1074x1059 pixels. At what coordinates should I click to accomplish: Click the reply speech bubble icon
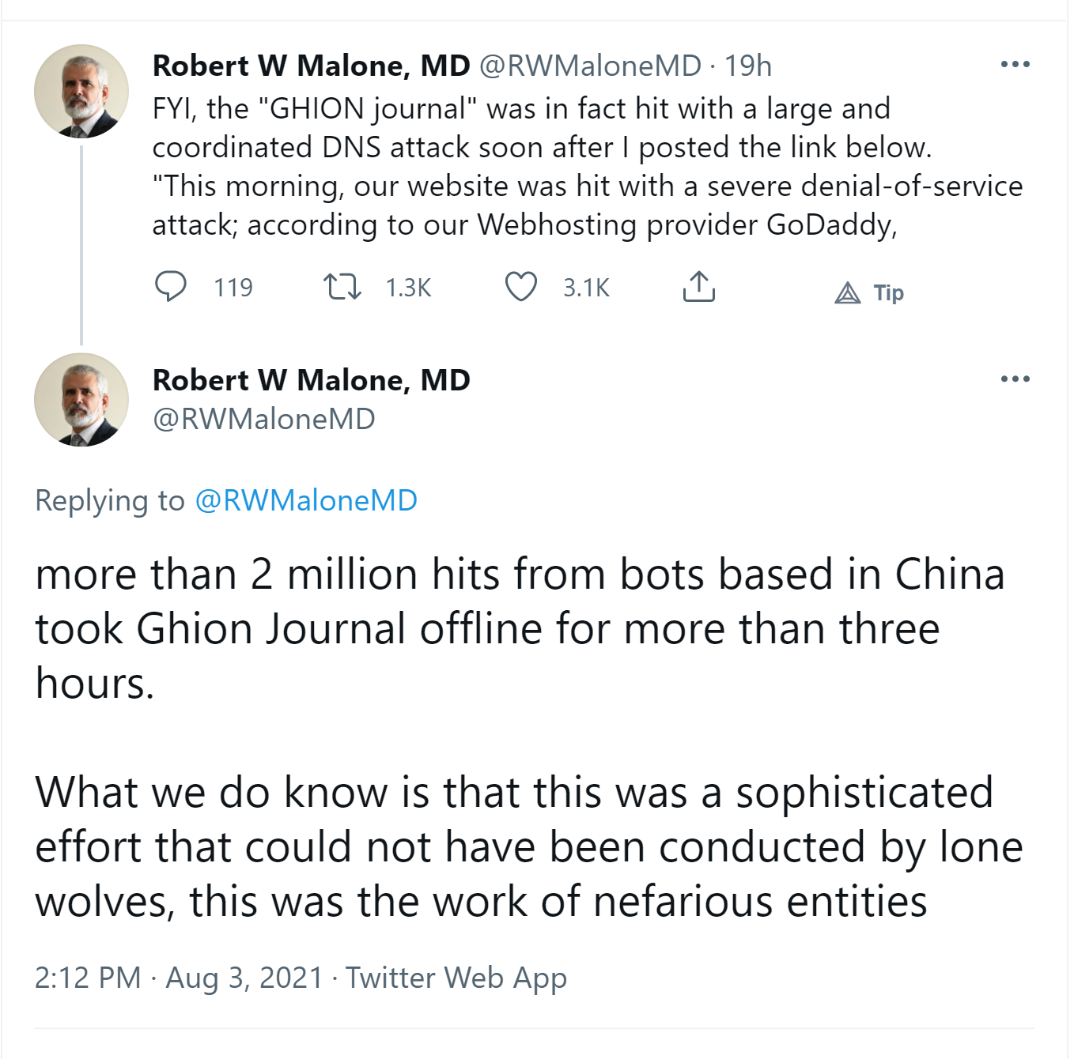[x=170, y=287]
